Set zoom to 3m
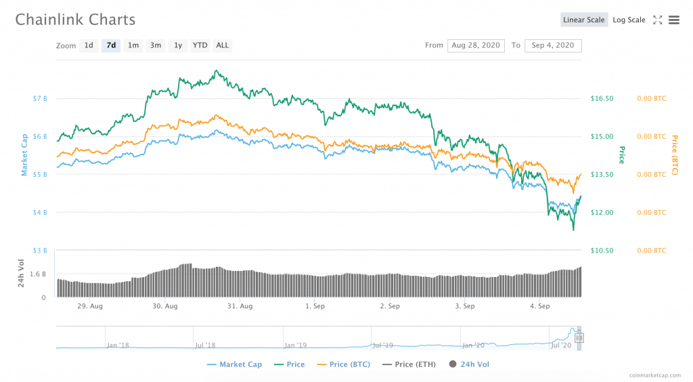This screenshot has width=693, height=382. (x=156, y=45)
